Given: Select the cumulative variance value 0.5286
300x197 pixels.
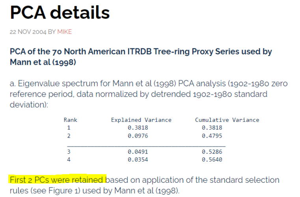Looking at the screenshot, I should click(x=212, y=152).
